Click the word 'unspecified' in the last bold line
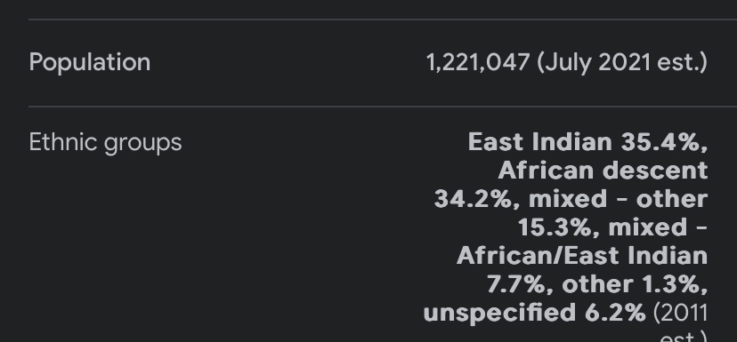This screenshot has width=737, height=342. [499, 314]
